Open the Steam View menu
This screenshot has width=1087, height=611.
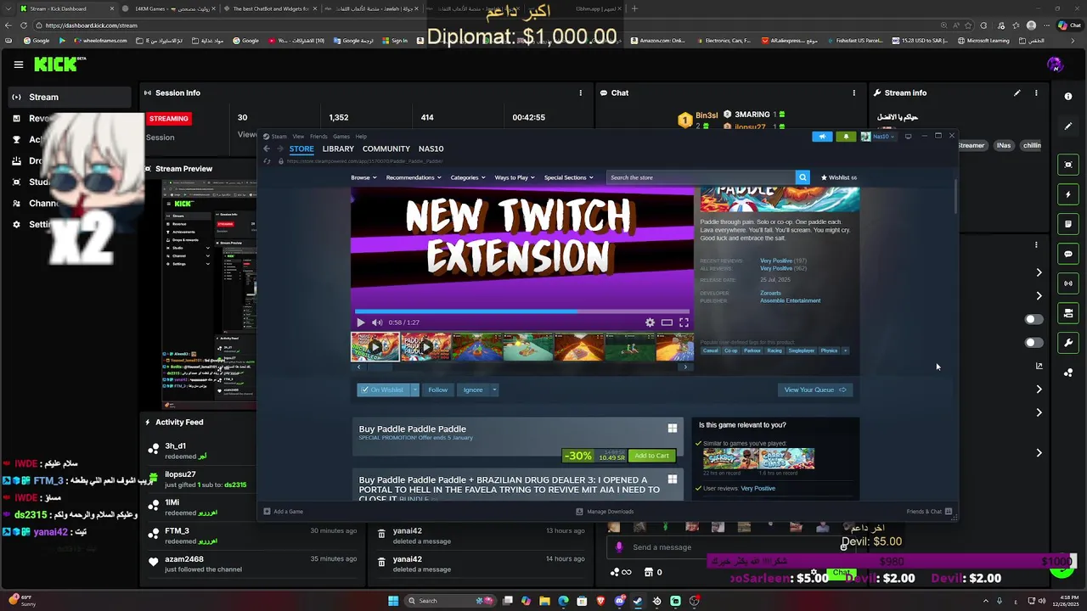298,136
